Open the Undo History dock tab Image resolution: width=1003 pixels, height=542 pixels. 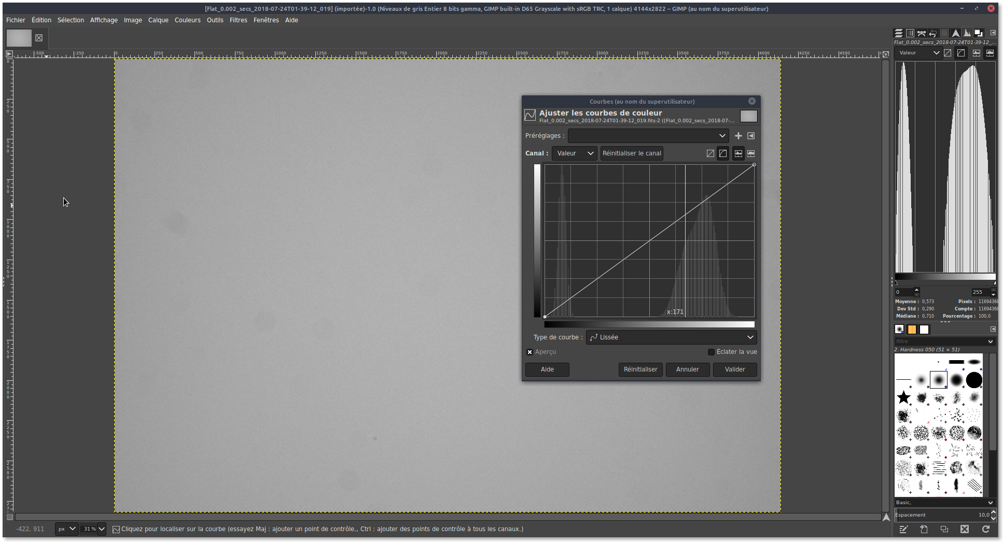(x=933, y=33)
